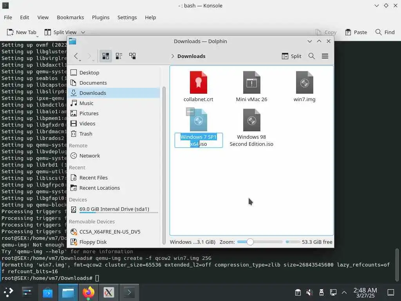
Task: Select Windows 98 Second Edition.iso file
Action: click(x=251, y=128)
